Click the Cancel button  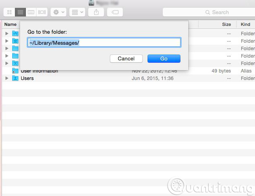click(x=126, y=58)
